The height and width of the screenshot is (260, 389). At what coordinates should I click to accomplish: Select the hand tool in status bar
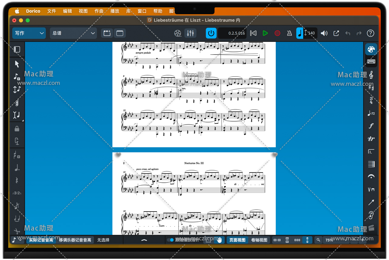(x=219, y=240)
